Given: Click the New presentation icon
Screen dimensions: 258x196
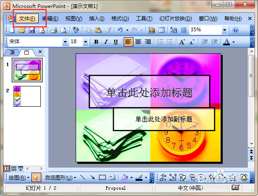Looking at the screenshot, I should click(12, 30).
